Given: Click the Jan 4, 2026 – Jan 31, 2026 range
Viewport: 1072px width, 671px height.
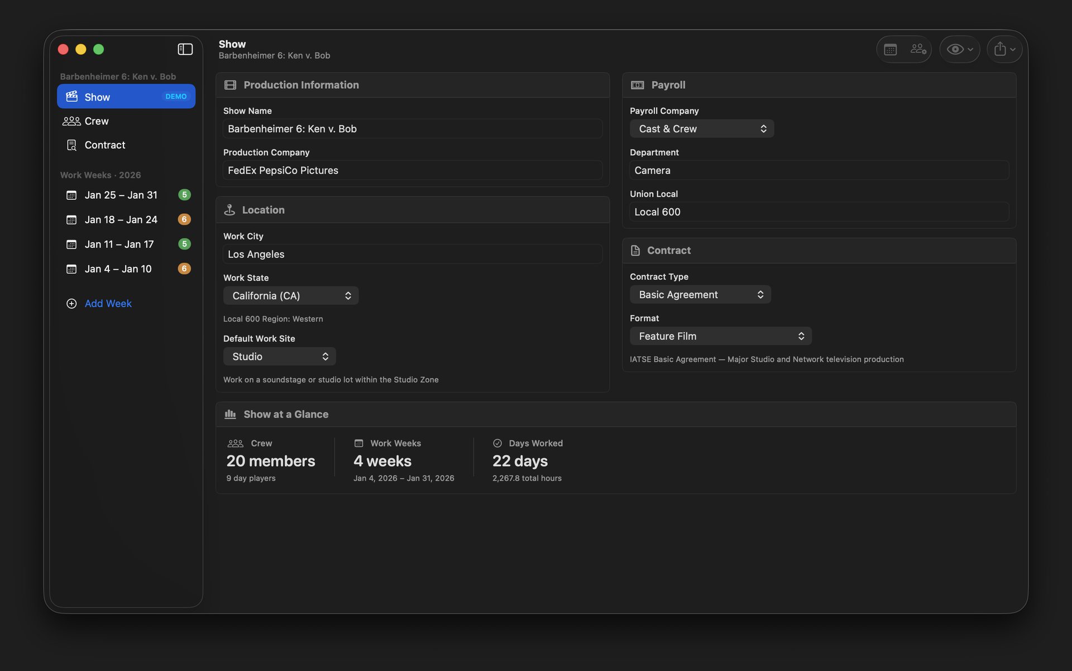Looking at the screenshot, I should point(404,478).
